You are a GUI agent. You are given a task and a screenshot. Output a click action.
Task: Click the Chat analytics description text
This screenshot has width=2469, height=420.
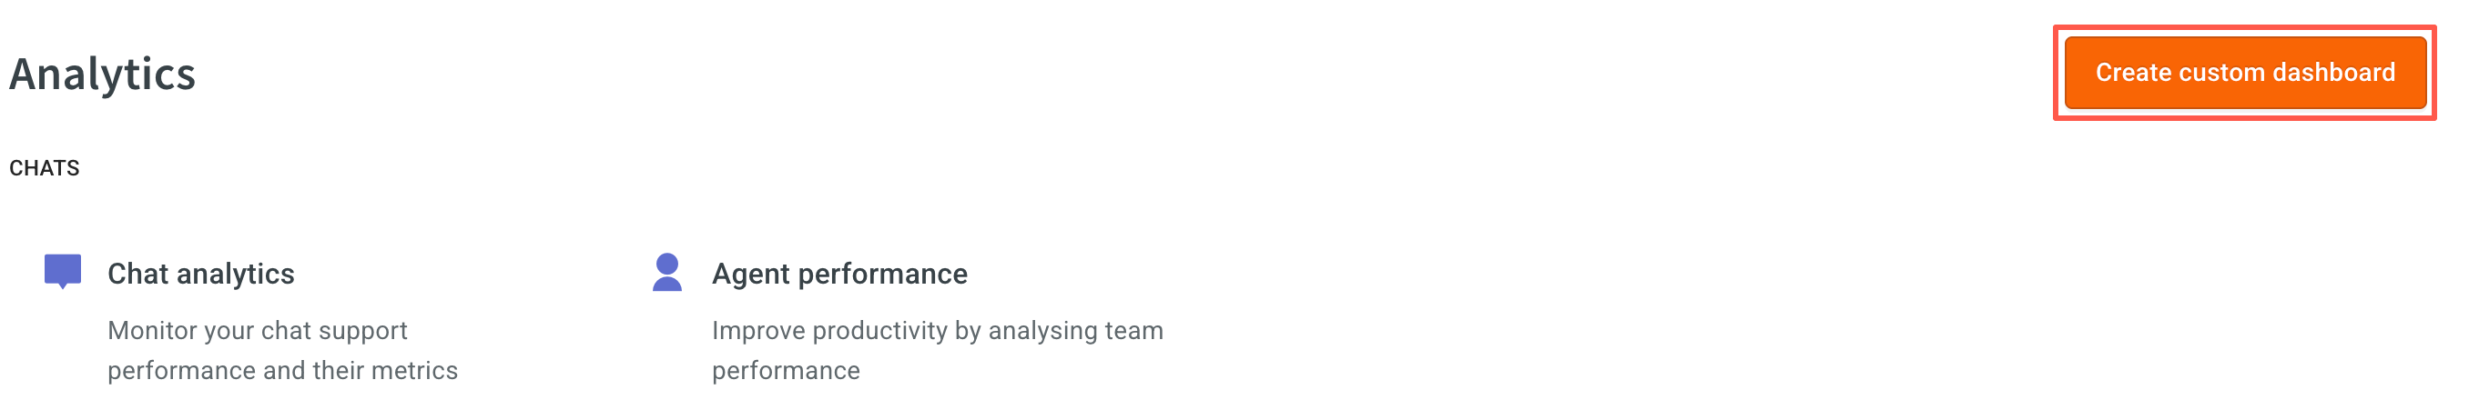283,350
